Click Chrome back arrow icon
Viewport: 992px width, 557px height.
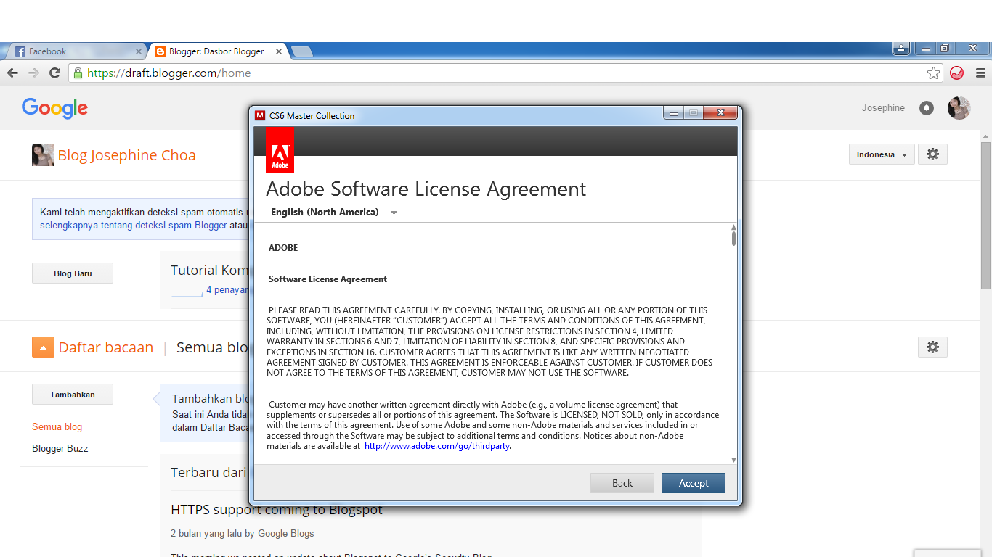12,73
